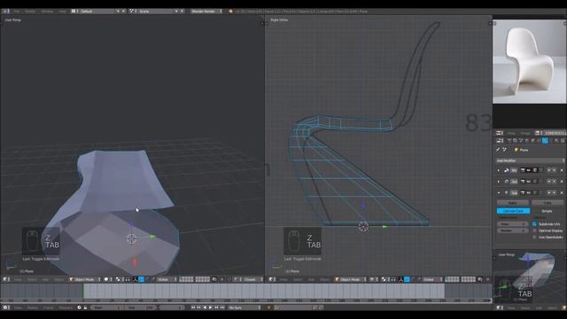The height and width of the screenshot is (319, 567).
Task: Open Global orientation dropdown in right viewport
Action: [x=432, y=279]
